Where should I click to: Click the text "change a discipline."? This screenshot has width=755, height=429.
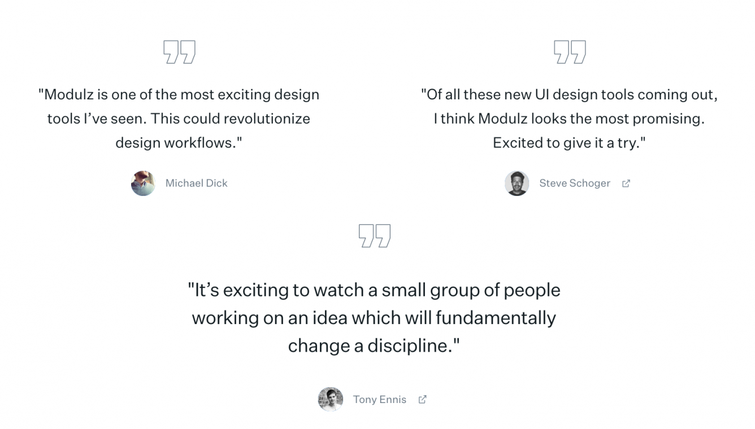[374, 345]
